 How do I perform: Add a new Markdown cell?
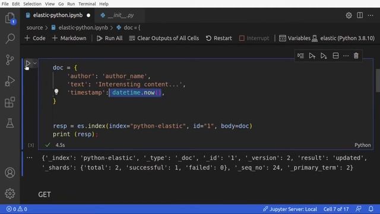coord(69,38)
